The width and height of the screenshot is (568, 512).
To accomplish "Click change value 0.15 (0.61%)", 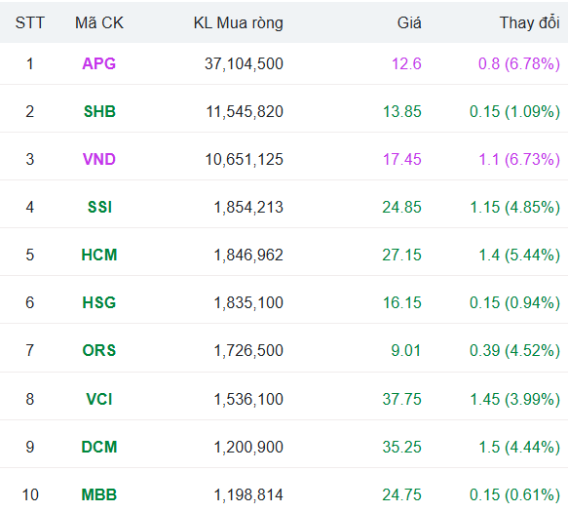I will [x=514, y=495].
